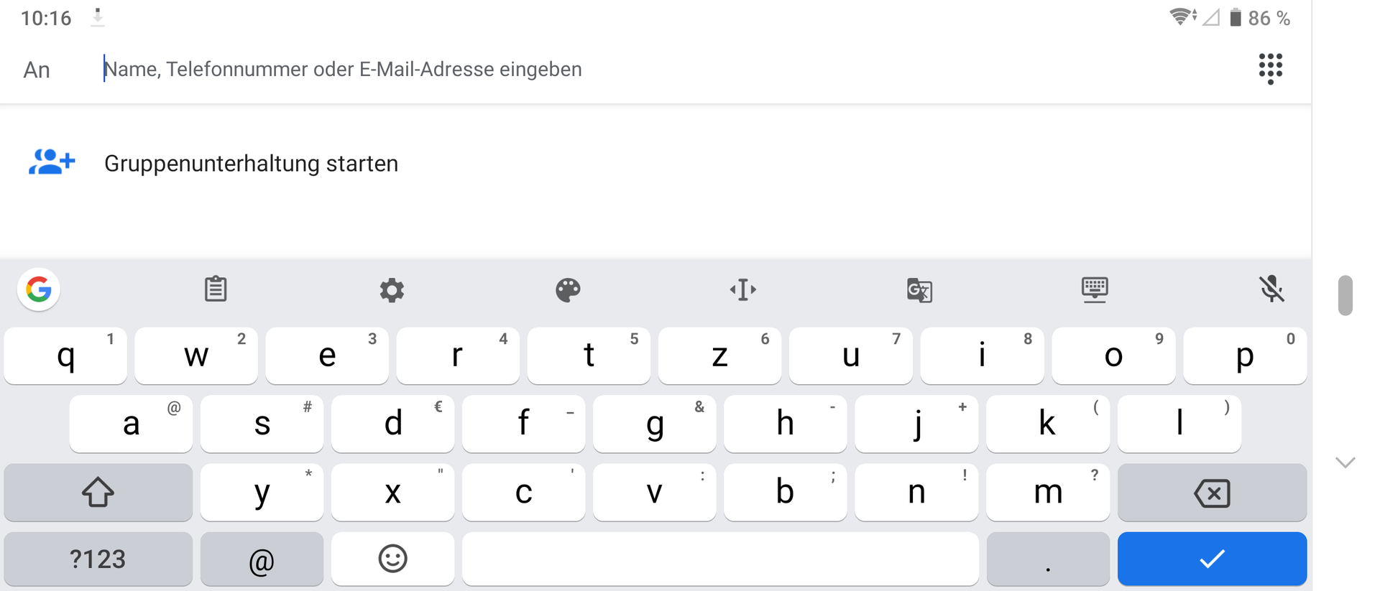
Task: Open the Google Translate keyboard tool
Action: click(x=919, y=290)
